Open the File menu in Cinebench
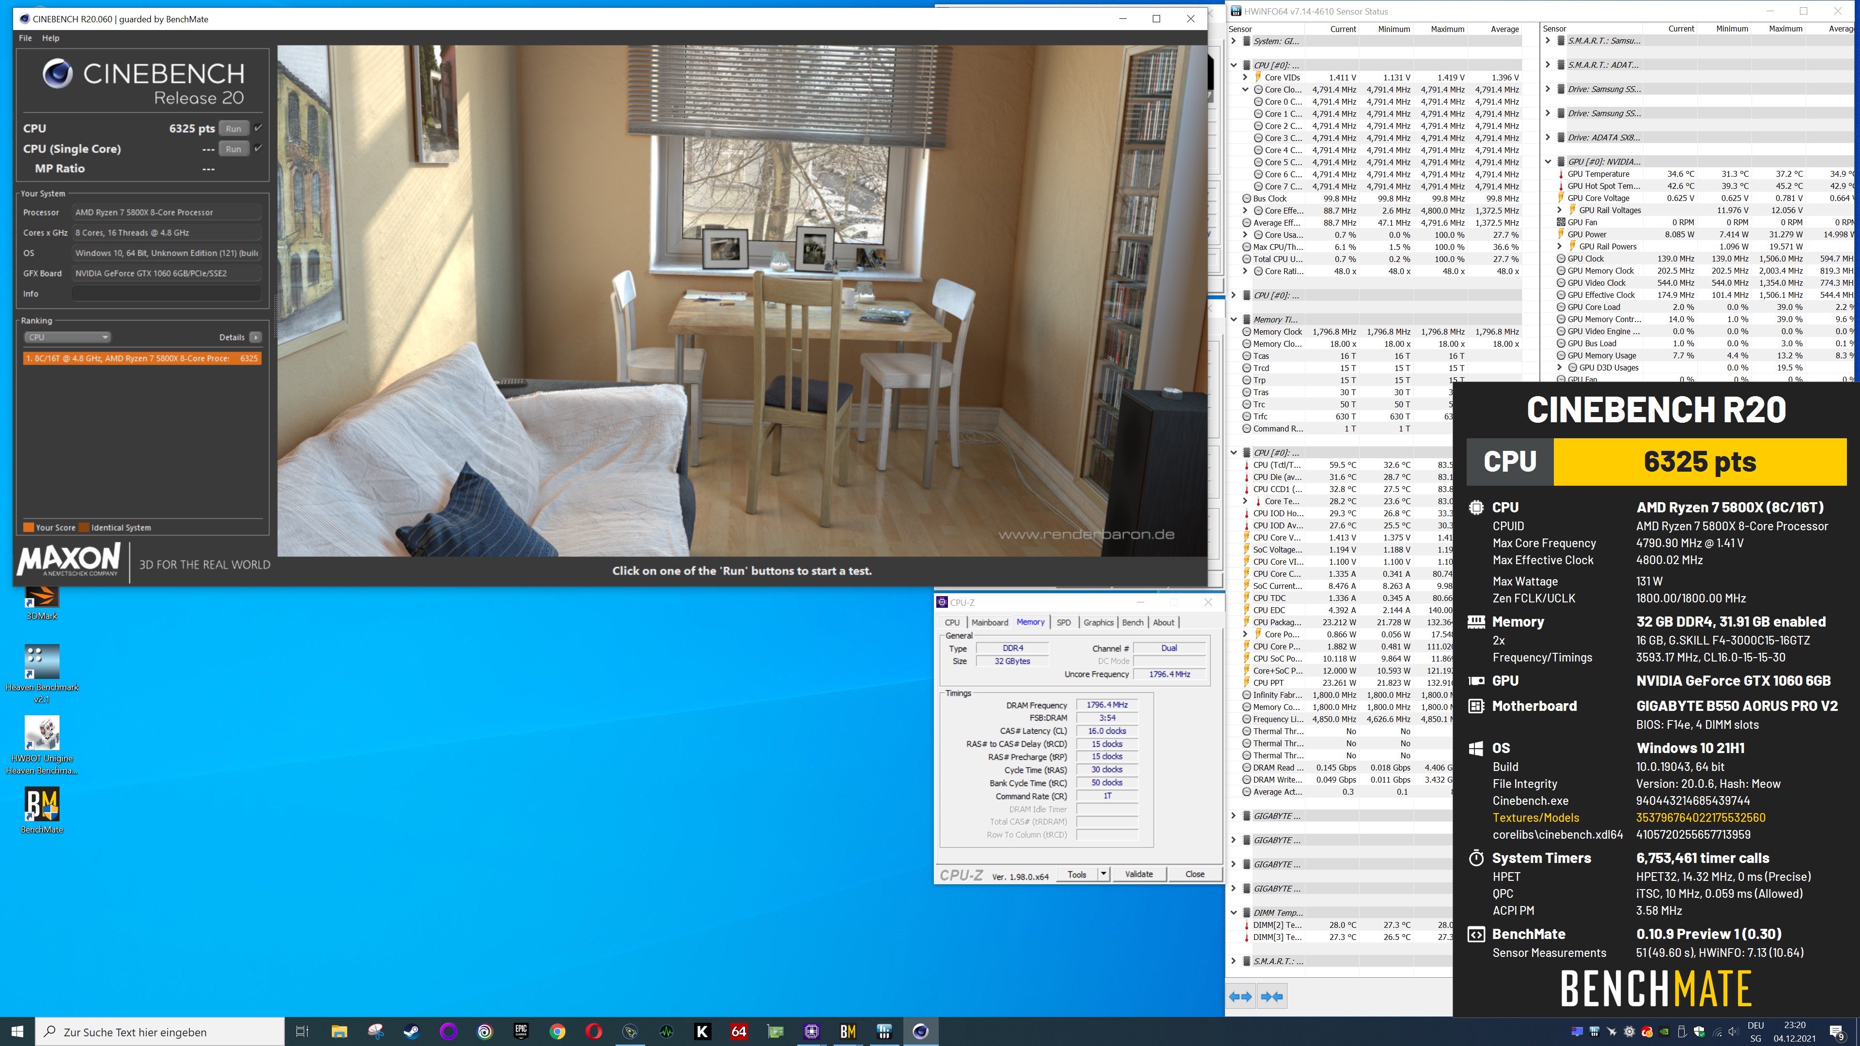This screenshot has height=1046, width=1860. pyautogui.click(x=25, y=38)
